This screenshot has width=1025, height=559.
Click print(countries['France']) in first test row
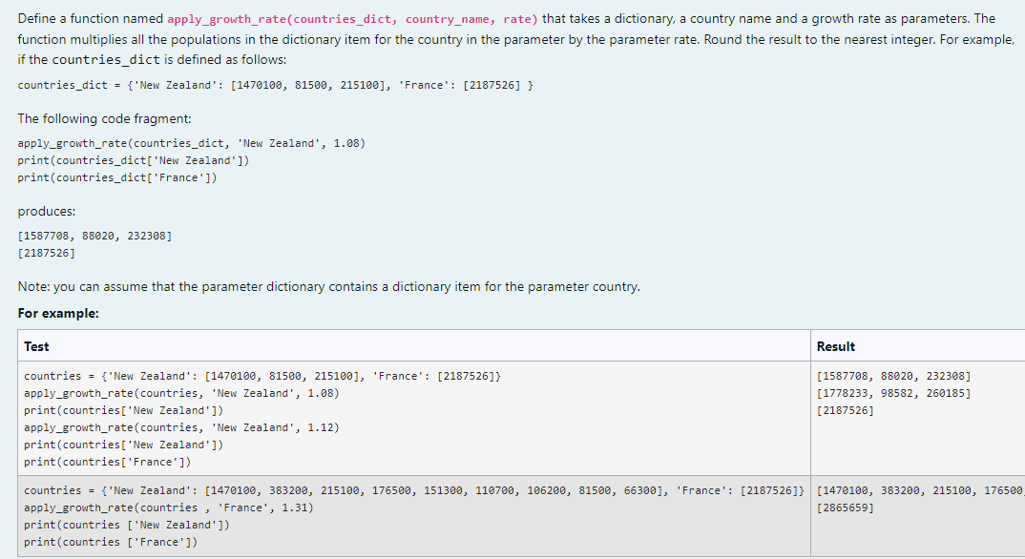coord(108,462)
